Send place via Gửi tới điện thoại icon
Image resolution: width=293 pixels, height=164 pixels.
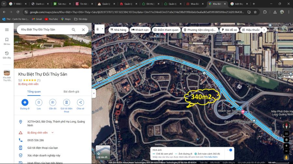pos(66,102)
